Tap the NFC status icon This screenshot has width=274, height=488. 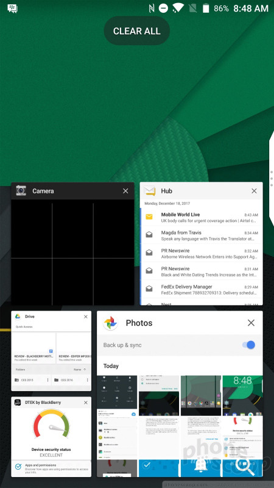[x=152, y=9]
